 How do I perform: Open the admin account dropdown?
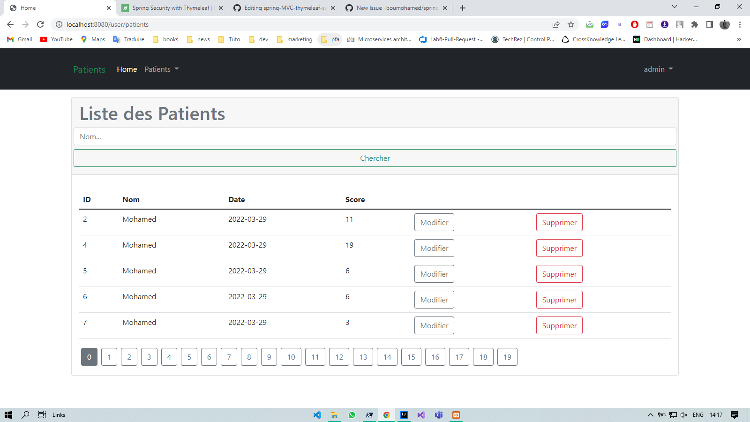point(658,69)
